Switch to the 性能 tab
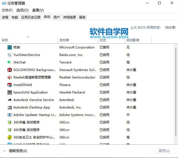The height and width of the screenshot is (158, 178). click(15, 17)
